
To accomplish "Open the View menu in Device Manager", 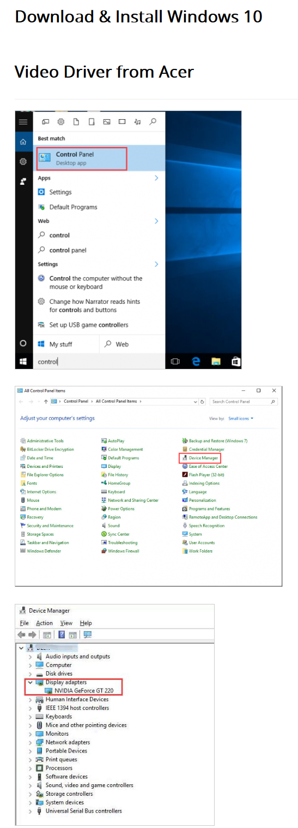I will 66,623.
